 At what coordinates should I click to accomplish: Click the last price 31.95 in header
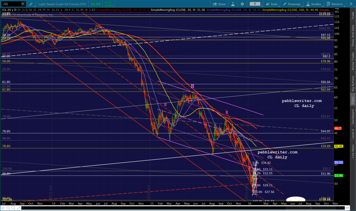pyautogui.click(x=95, y=4)
